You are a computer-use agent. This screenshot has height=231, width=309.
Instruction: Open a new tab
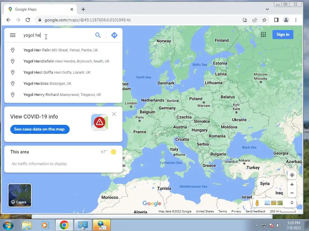pos(83,9)
